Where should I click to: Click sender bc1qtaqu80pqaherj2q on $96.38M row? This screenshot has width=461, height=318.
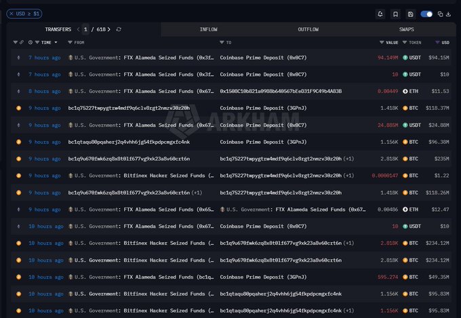point(129,142)
